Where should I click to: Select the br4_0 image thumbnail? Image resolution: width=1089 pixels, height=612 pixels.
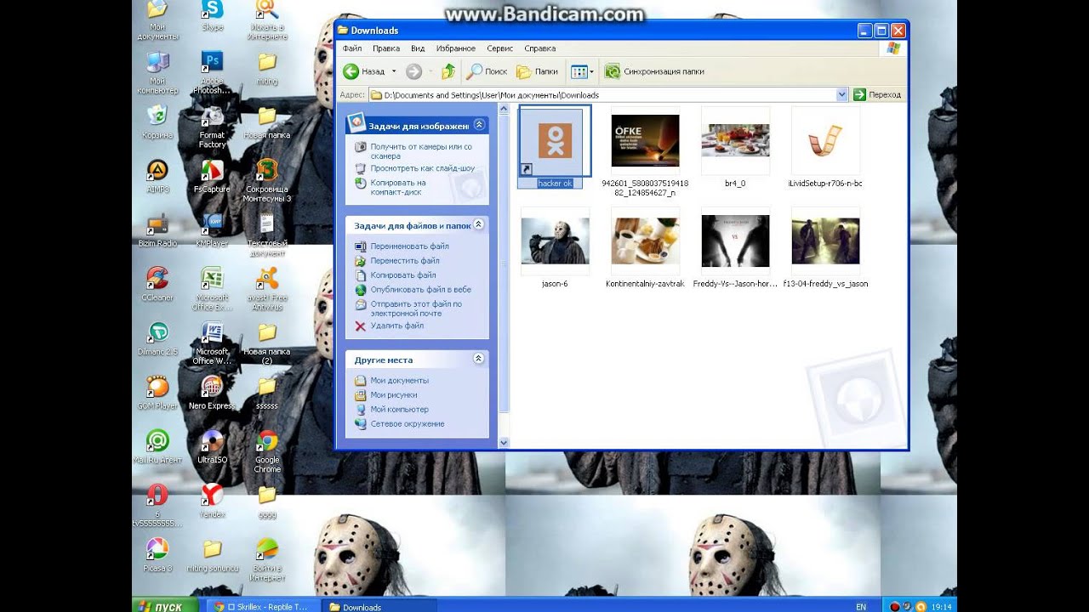coord(735,146)
